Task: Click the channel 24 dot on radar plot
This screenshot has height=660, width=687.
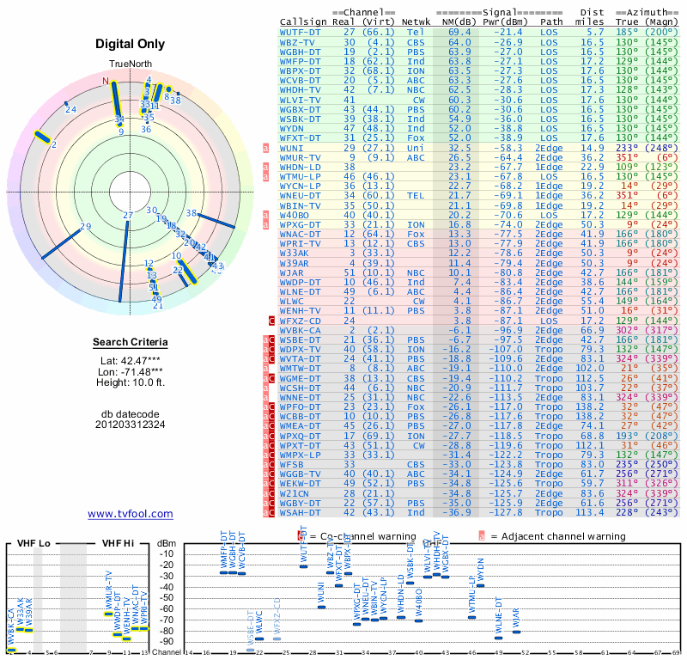Action: (66, 103)
